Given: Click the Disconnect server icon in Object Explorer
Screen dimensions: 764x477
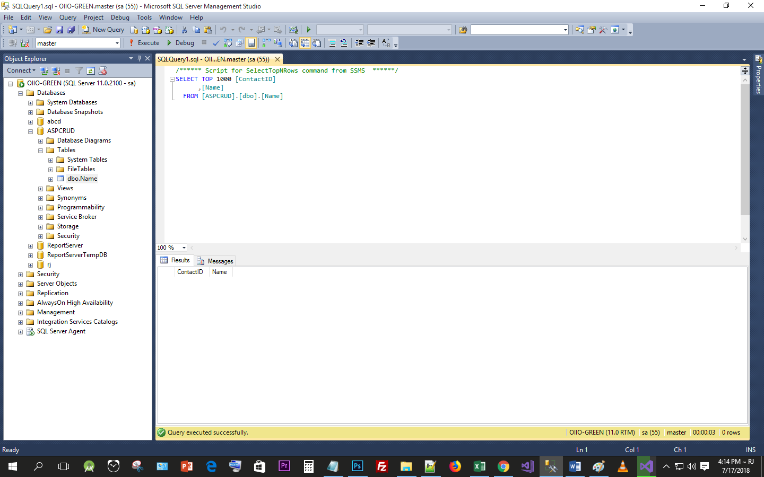Looking at the screenshot, I should click(55, 70).
